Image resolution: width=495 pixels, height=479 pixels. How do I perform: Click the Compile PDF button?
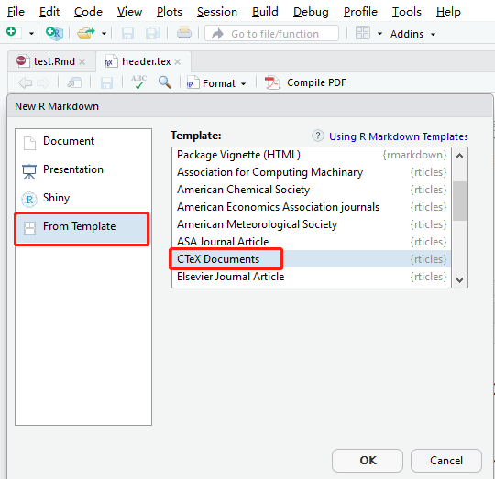coord(305,82)
